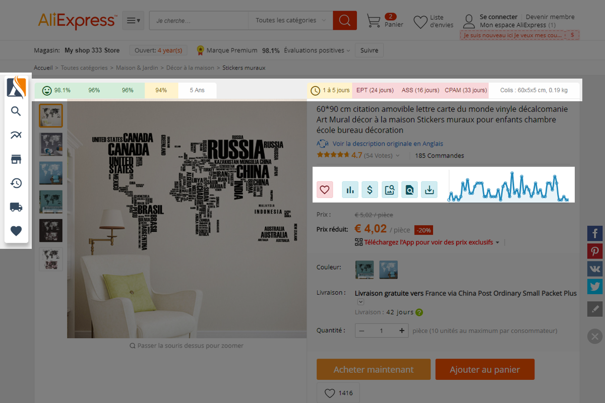Click Devenir membre link
Screen dimensions: 605x403
[x=550, y=17]
